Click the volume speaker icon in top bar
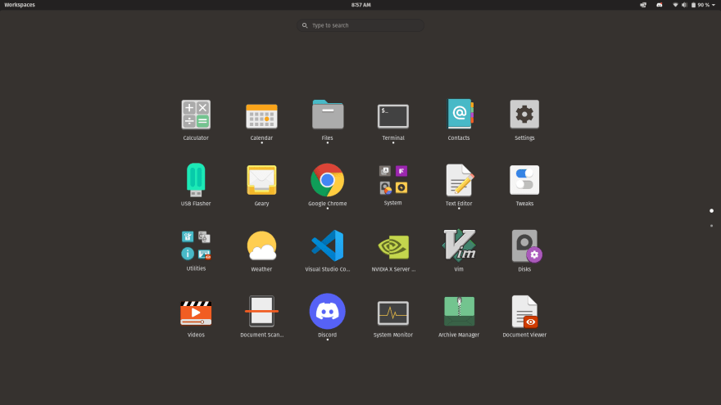 tap(684, 5)
